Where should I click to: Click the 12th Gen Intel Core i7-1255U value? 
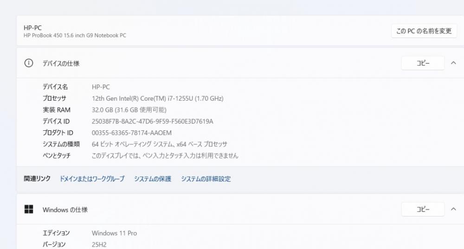pyautogui.click(x=157, y=98)
